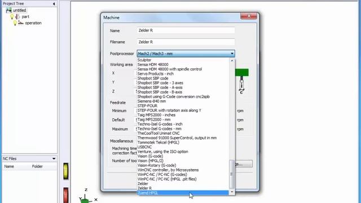
Task: Select highlighted Zuend HPGL entry
Action: (183, 193)
